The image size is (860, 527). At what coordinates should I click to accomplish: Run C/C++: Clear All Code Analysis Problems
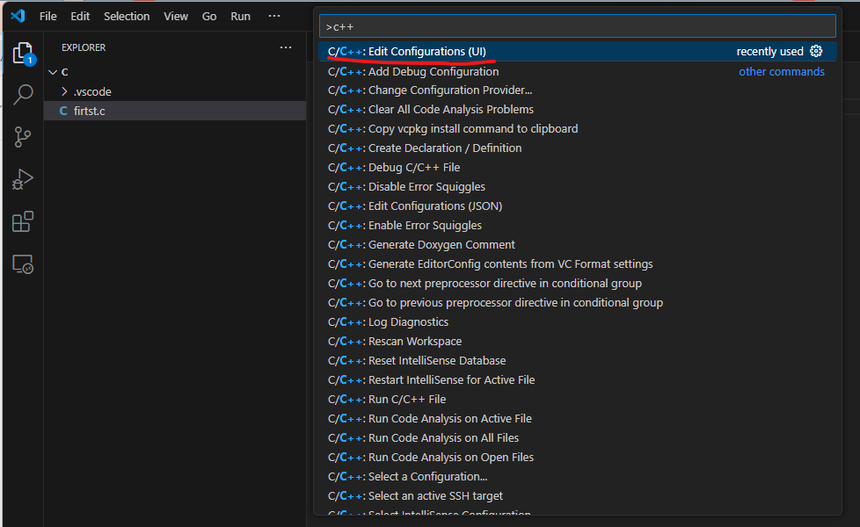578,109
